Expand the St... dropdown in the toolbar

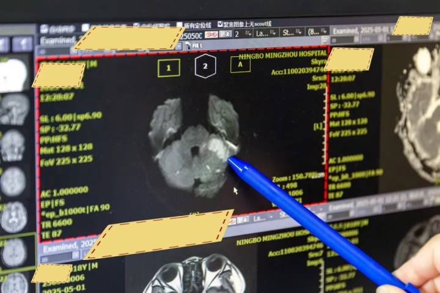click(292, 32)
